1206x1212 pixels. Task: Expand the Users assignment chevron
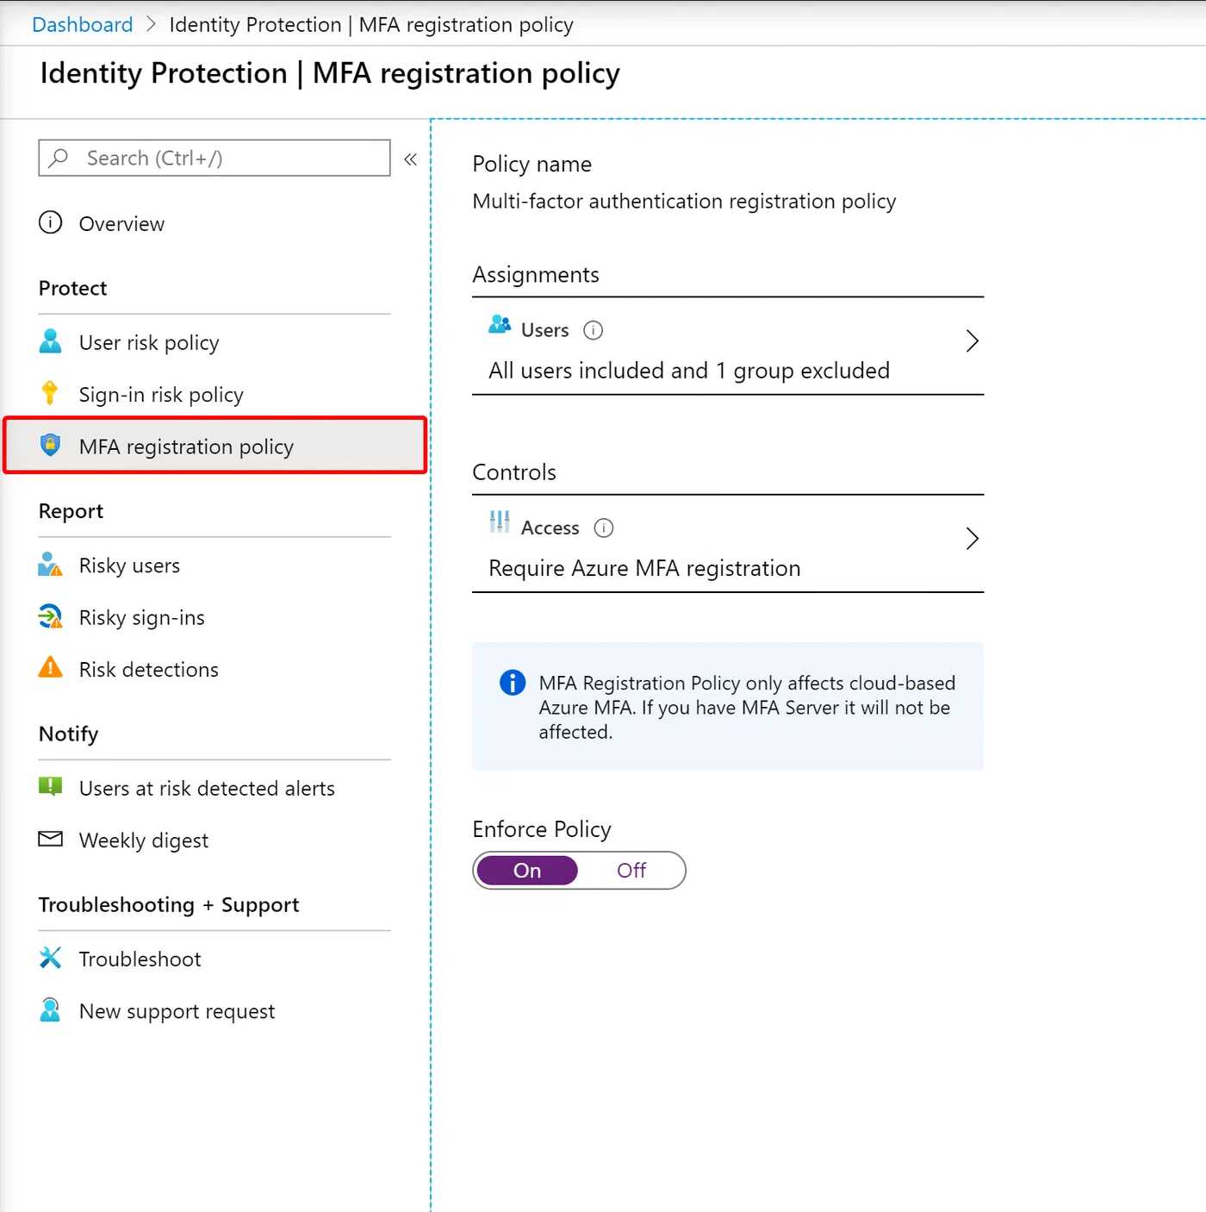click(973, 341)
